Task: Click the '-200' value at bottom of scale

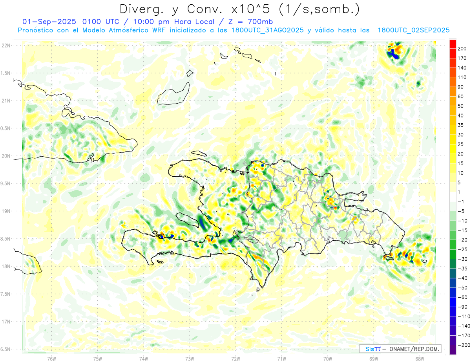Action: click(464, 345)
